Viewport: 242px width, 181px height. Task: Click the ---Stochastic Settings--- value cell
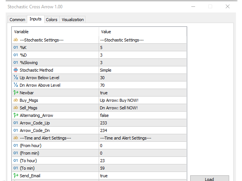coord(143,40)
